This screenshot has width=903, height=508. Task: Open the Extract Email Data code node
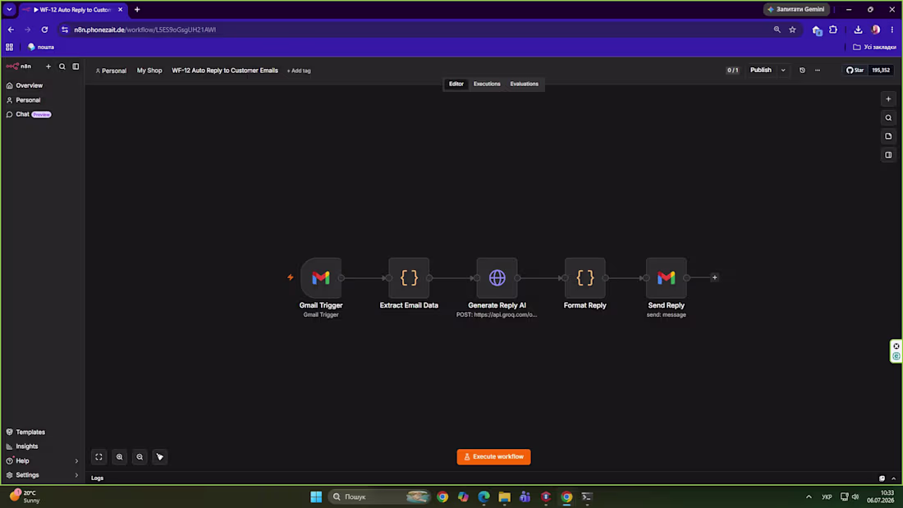click(409, 277)
